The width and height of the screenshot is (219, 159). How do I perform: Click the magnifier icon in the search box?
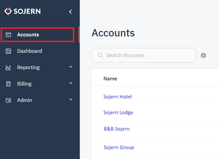tap(100, 56)
